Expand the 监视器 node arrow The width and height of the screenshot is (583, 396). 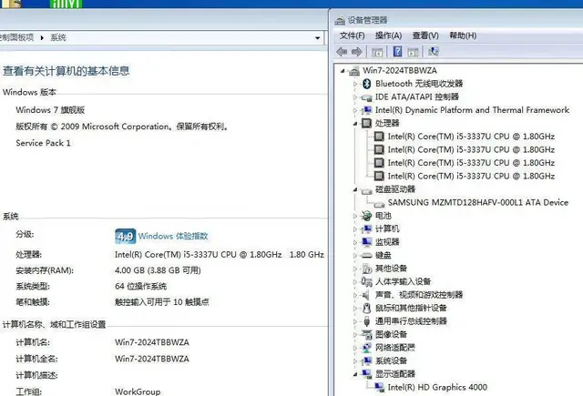(x=355, y=242)
